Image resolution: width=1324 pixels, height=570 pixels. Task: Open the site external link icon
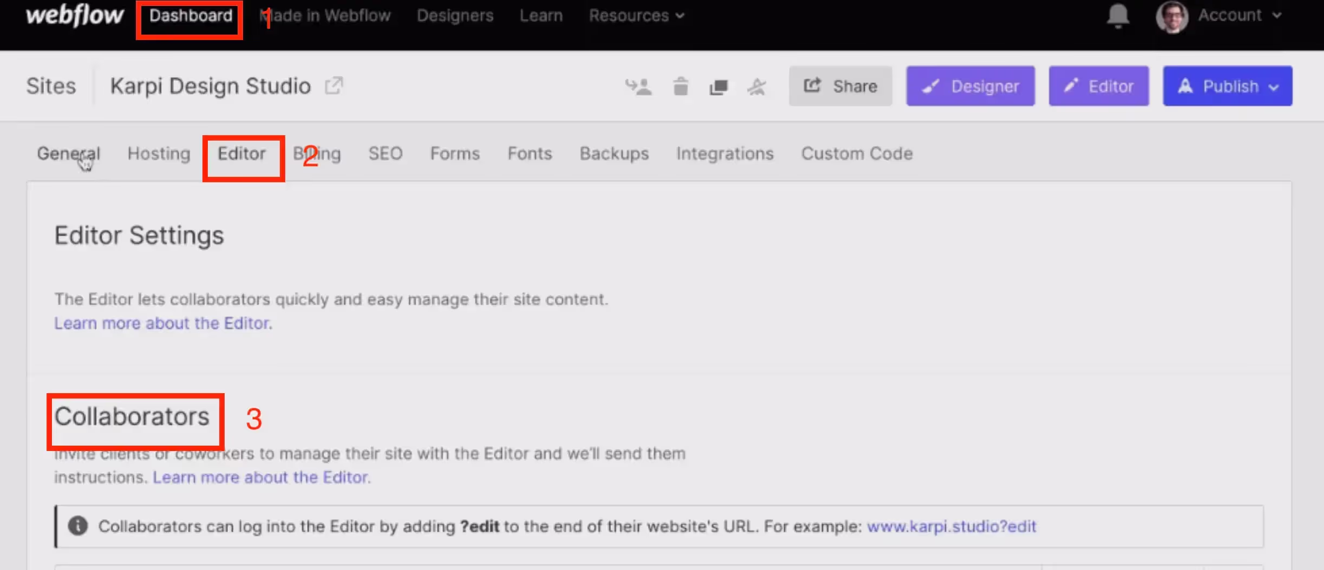[334, 85]
